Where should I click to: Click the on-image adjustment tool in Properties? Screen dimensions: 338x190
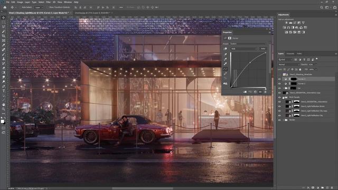click(x=226, y=49)
